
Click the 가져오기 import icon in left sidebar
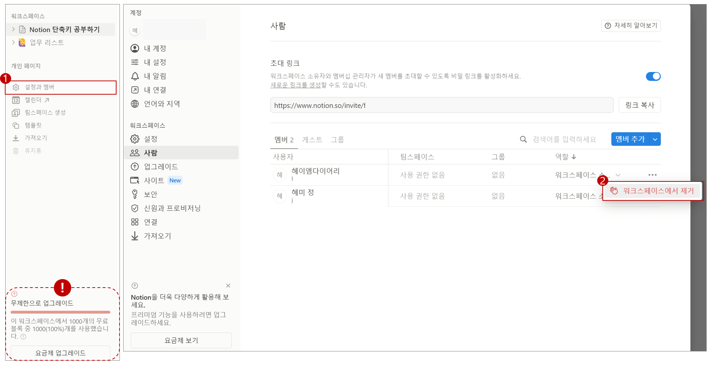[16, 138]
